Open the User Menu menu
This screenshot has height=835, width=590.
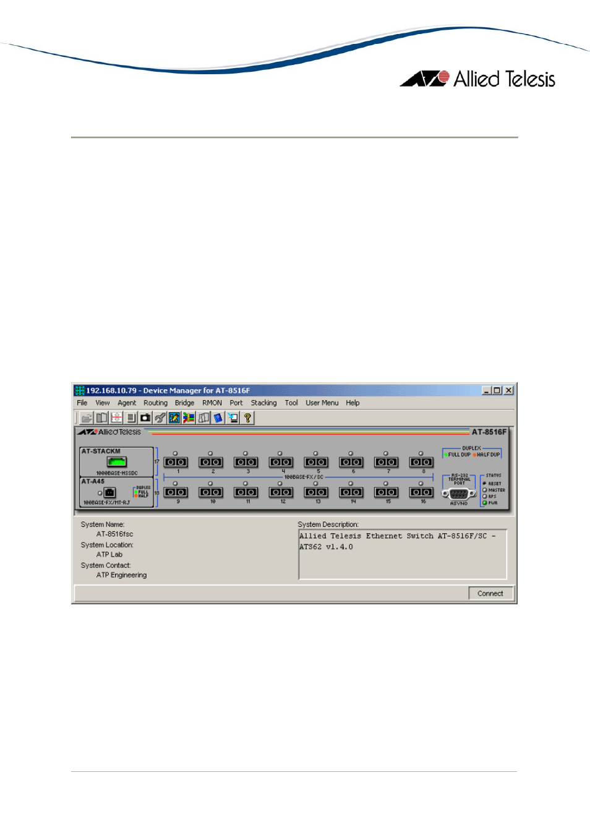click(322, 403)
